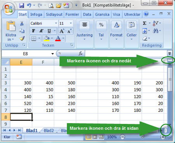Customize Quick Access Toolbar dropdown arrow

point(76,5)
